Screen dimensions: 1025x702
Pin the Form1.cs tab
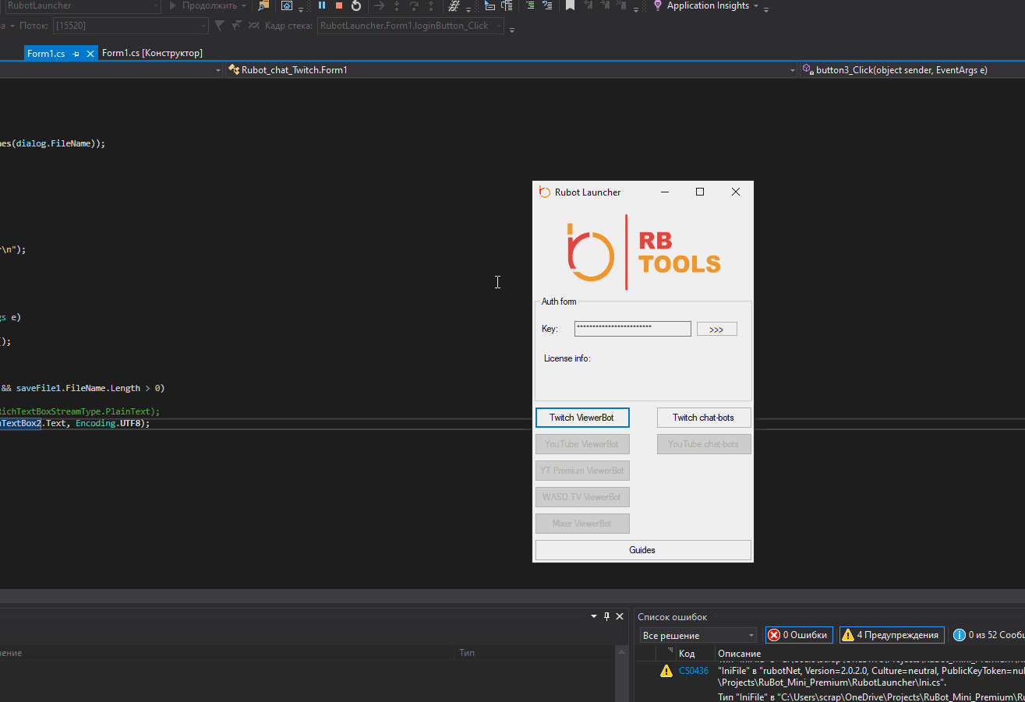76,54
